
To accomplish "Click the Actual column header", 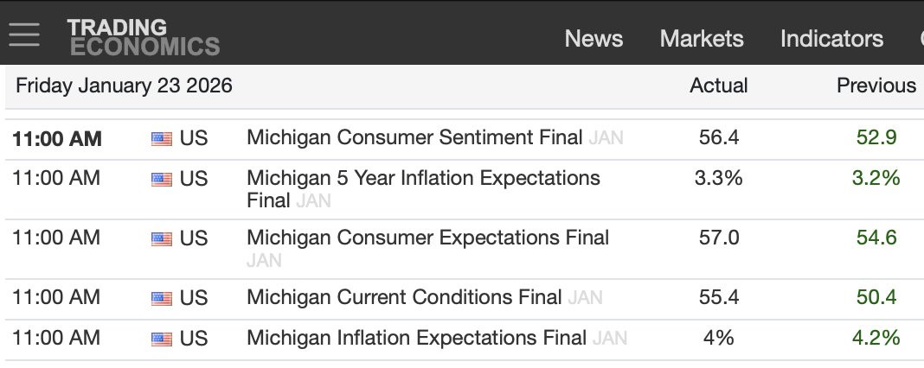I will 718,86.
